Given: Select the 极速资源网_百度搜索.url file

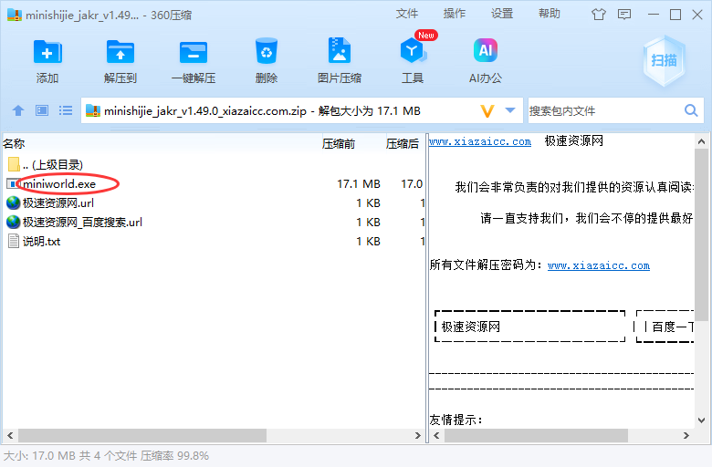Looking at the screenshot, I should click(83, 222).
